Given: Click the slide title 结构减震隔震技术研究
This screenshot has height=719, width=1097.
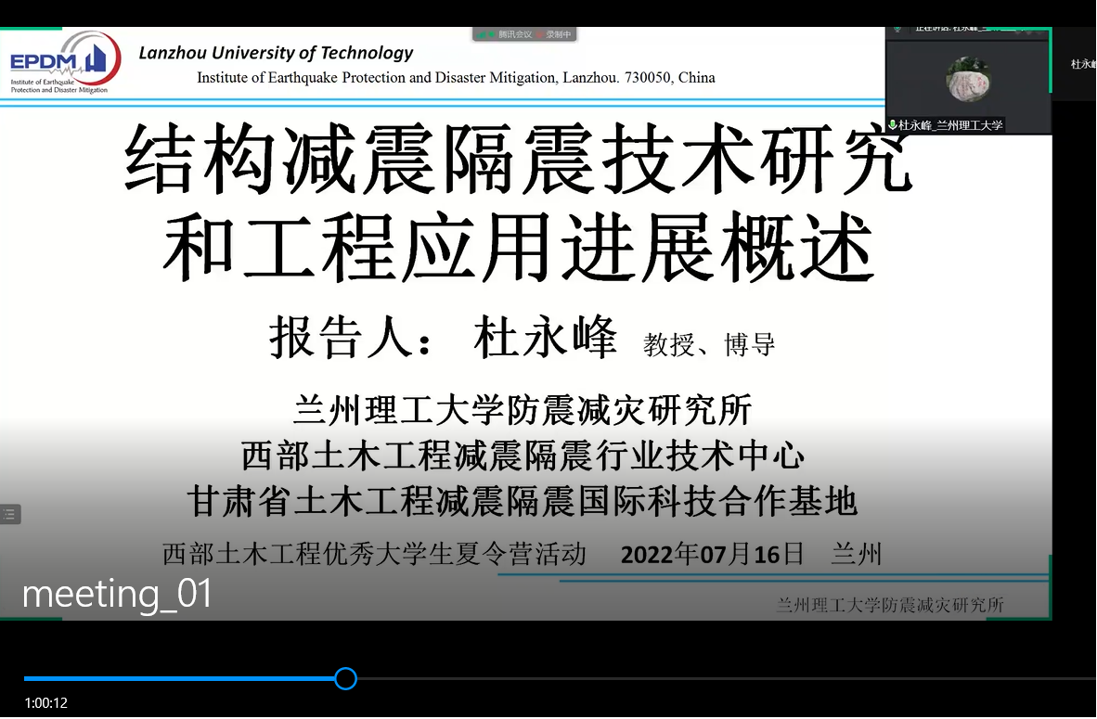Looking at the screenshot, I should click(520, 161).
